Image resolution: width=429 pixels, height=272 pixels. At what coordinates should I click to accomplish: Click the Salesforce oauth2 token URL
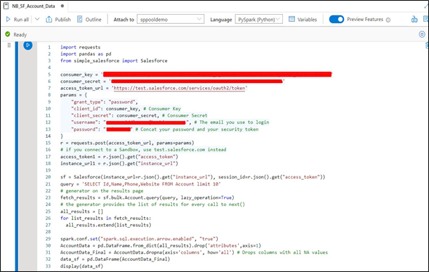coord(180,88)
